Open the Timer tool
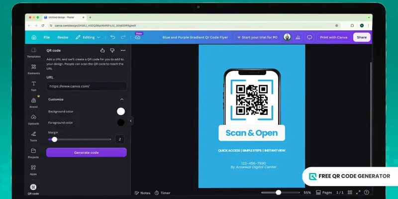The width and height of the screenshot is (398, 199). [163, 193]
